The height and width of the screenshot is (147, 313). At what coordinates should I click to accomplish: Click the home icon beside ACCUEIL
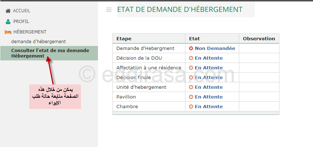8,11
